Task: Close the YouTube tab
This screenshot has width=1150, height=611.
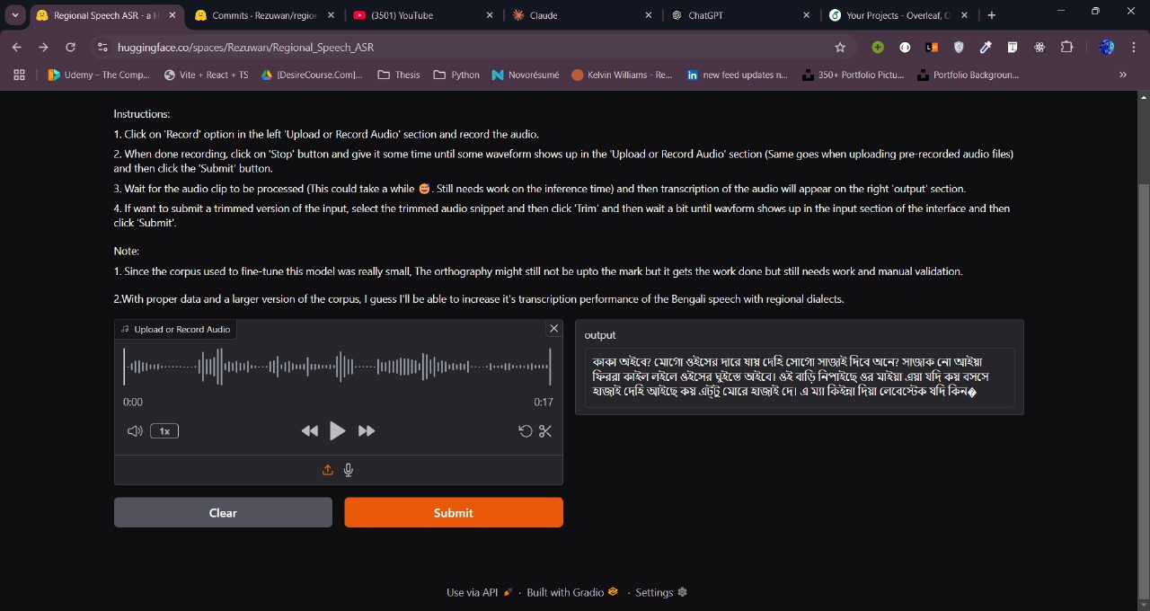Action: point(490,15)
